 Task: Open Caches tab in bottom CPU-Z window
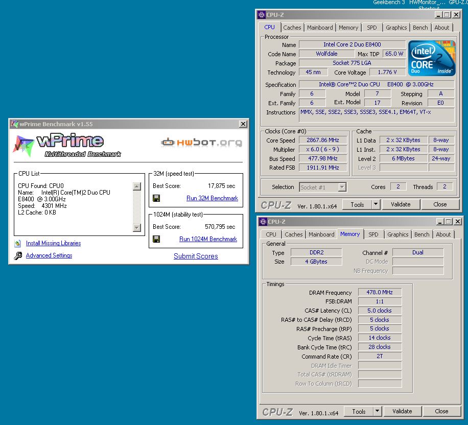[293, 234]
